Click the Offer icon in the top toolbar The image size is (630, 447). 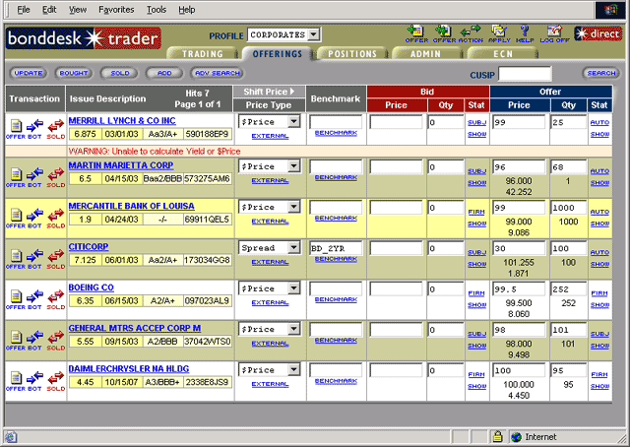416,33
